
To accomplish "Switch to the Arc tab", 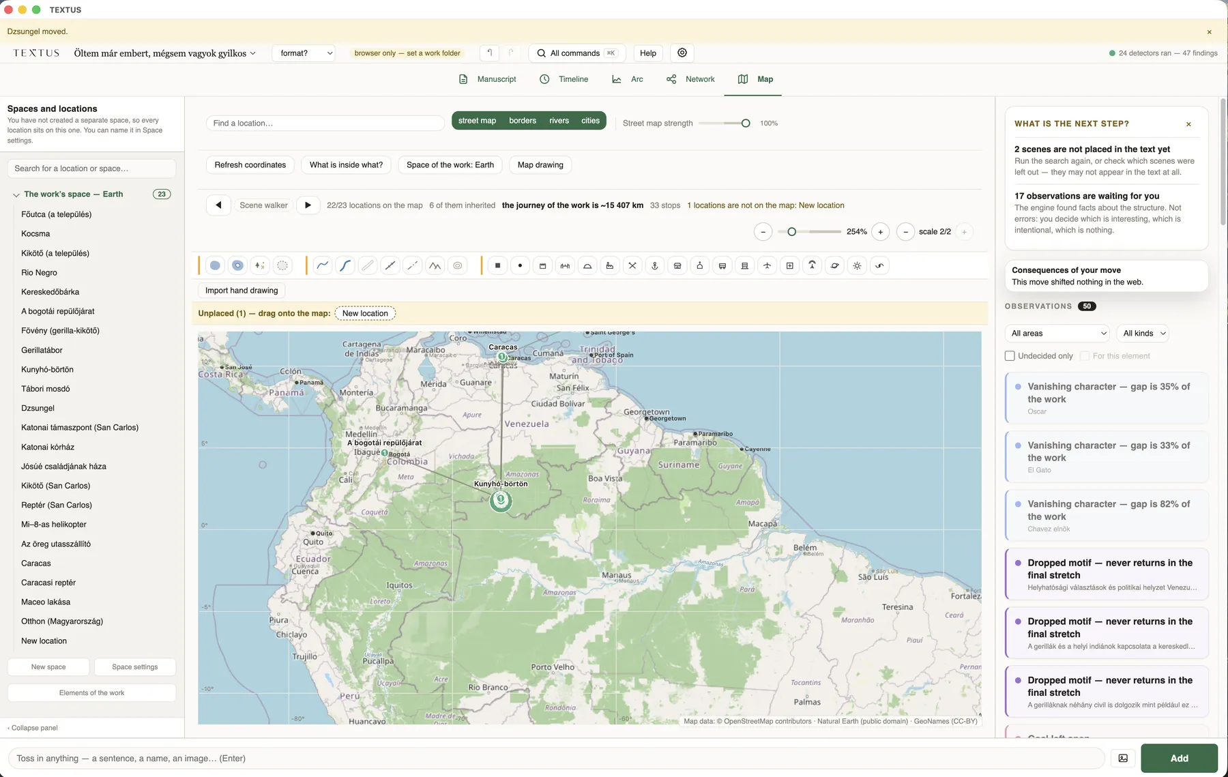I will click(628, 79).
